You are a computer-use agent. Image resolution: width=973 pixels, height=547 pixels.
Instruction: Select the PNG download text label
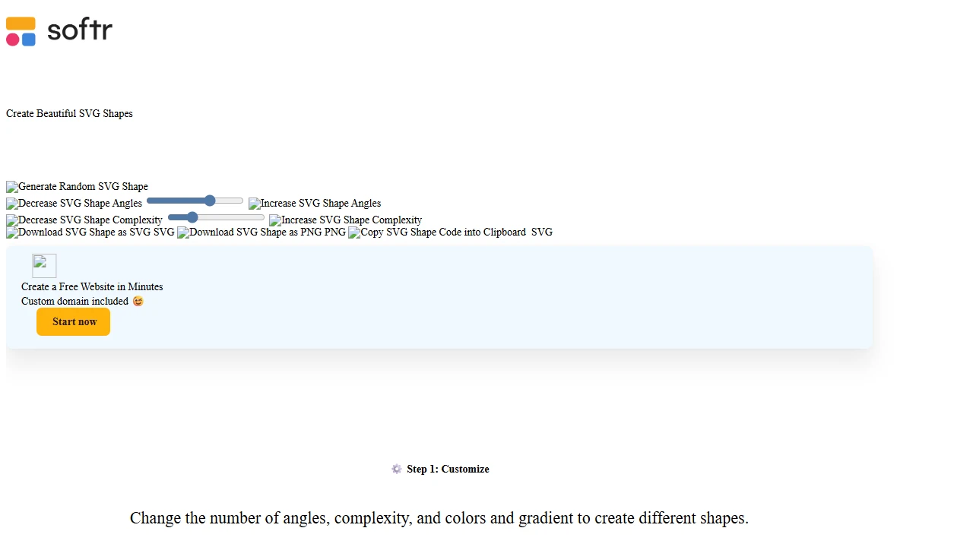click(334, 232)
